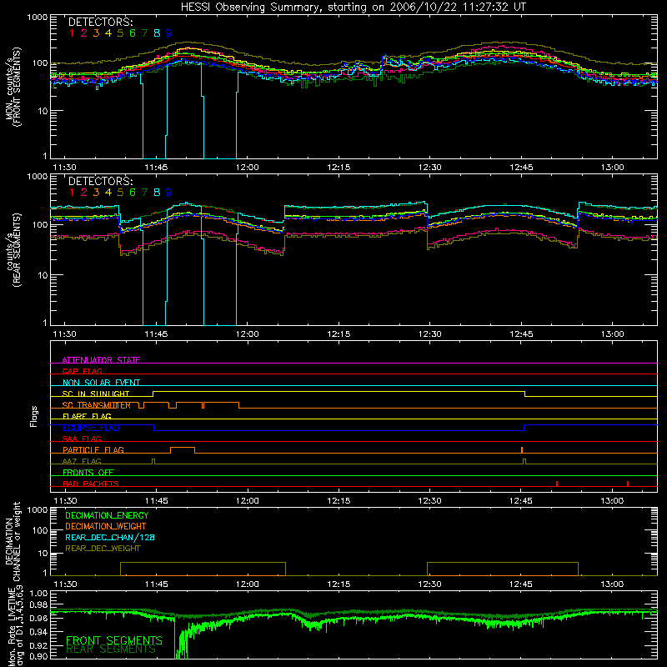Click the SC_TRANSMITTER flag label

point(97,405)
